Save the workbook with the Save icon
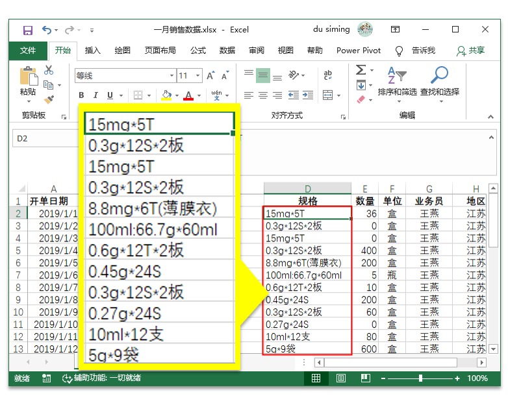Viewport: 508px width, 407px height. [x=28, y=31]
